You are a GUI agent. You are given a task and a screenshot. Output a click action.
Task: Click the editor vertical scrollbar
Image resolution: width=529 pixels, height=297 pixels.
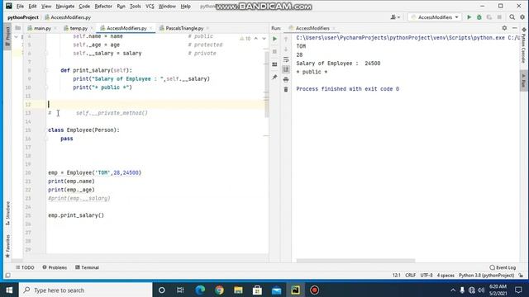pos(266,84)
